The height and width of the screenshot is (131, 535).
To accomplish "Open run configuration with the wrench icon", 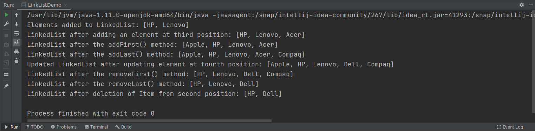I will click(6, 24).
